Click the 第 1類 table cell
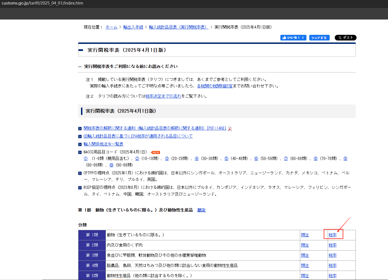The height and width of the screenshot is (280, 388). tap(92, 235)
